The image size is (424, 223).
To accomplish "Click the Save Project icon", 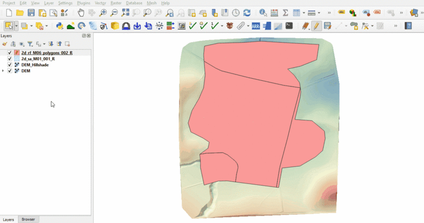I will tap(31, 13).
